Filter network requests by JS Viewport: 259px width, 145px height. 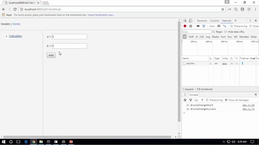(197, 37)
